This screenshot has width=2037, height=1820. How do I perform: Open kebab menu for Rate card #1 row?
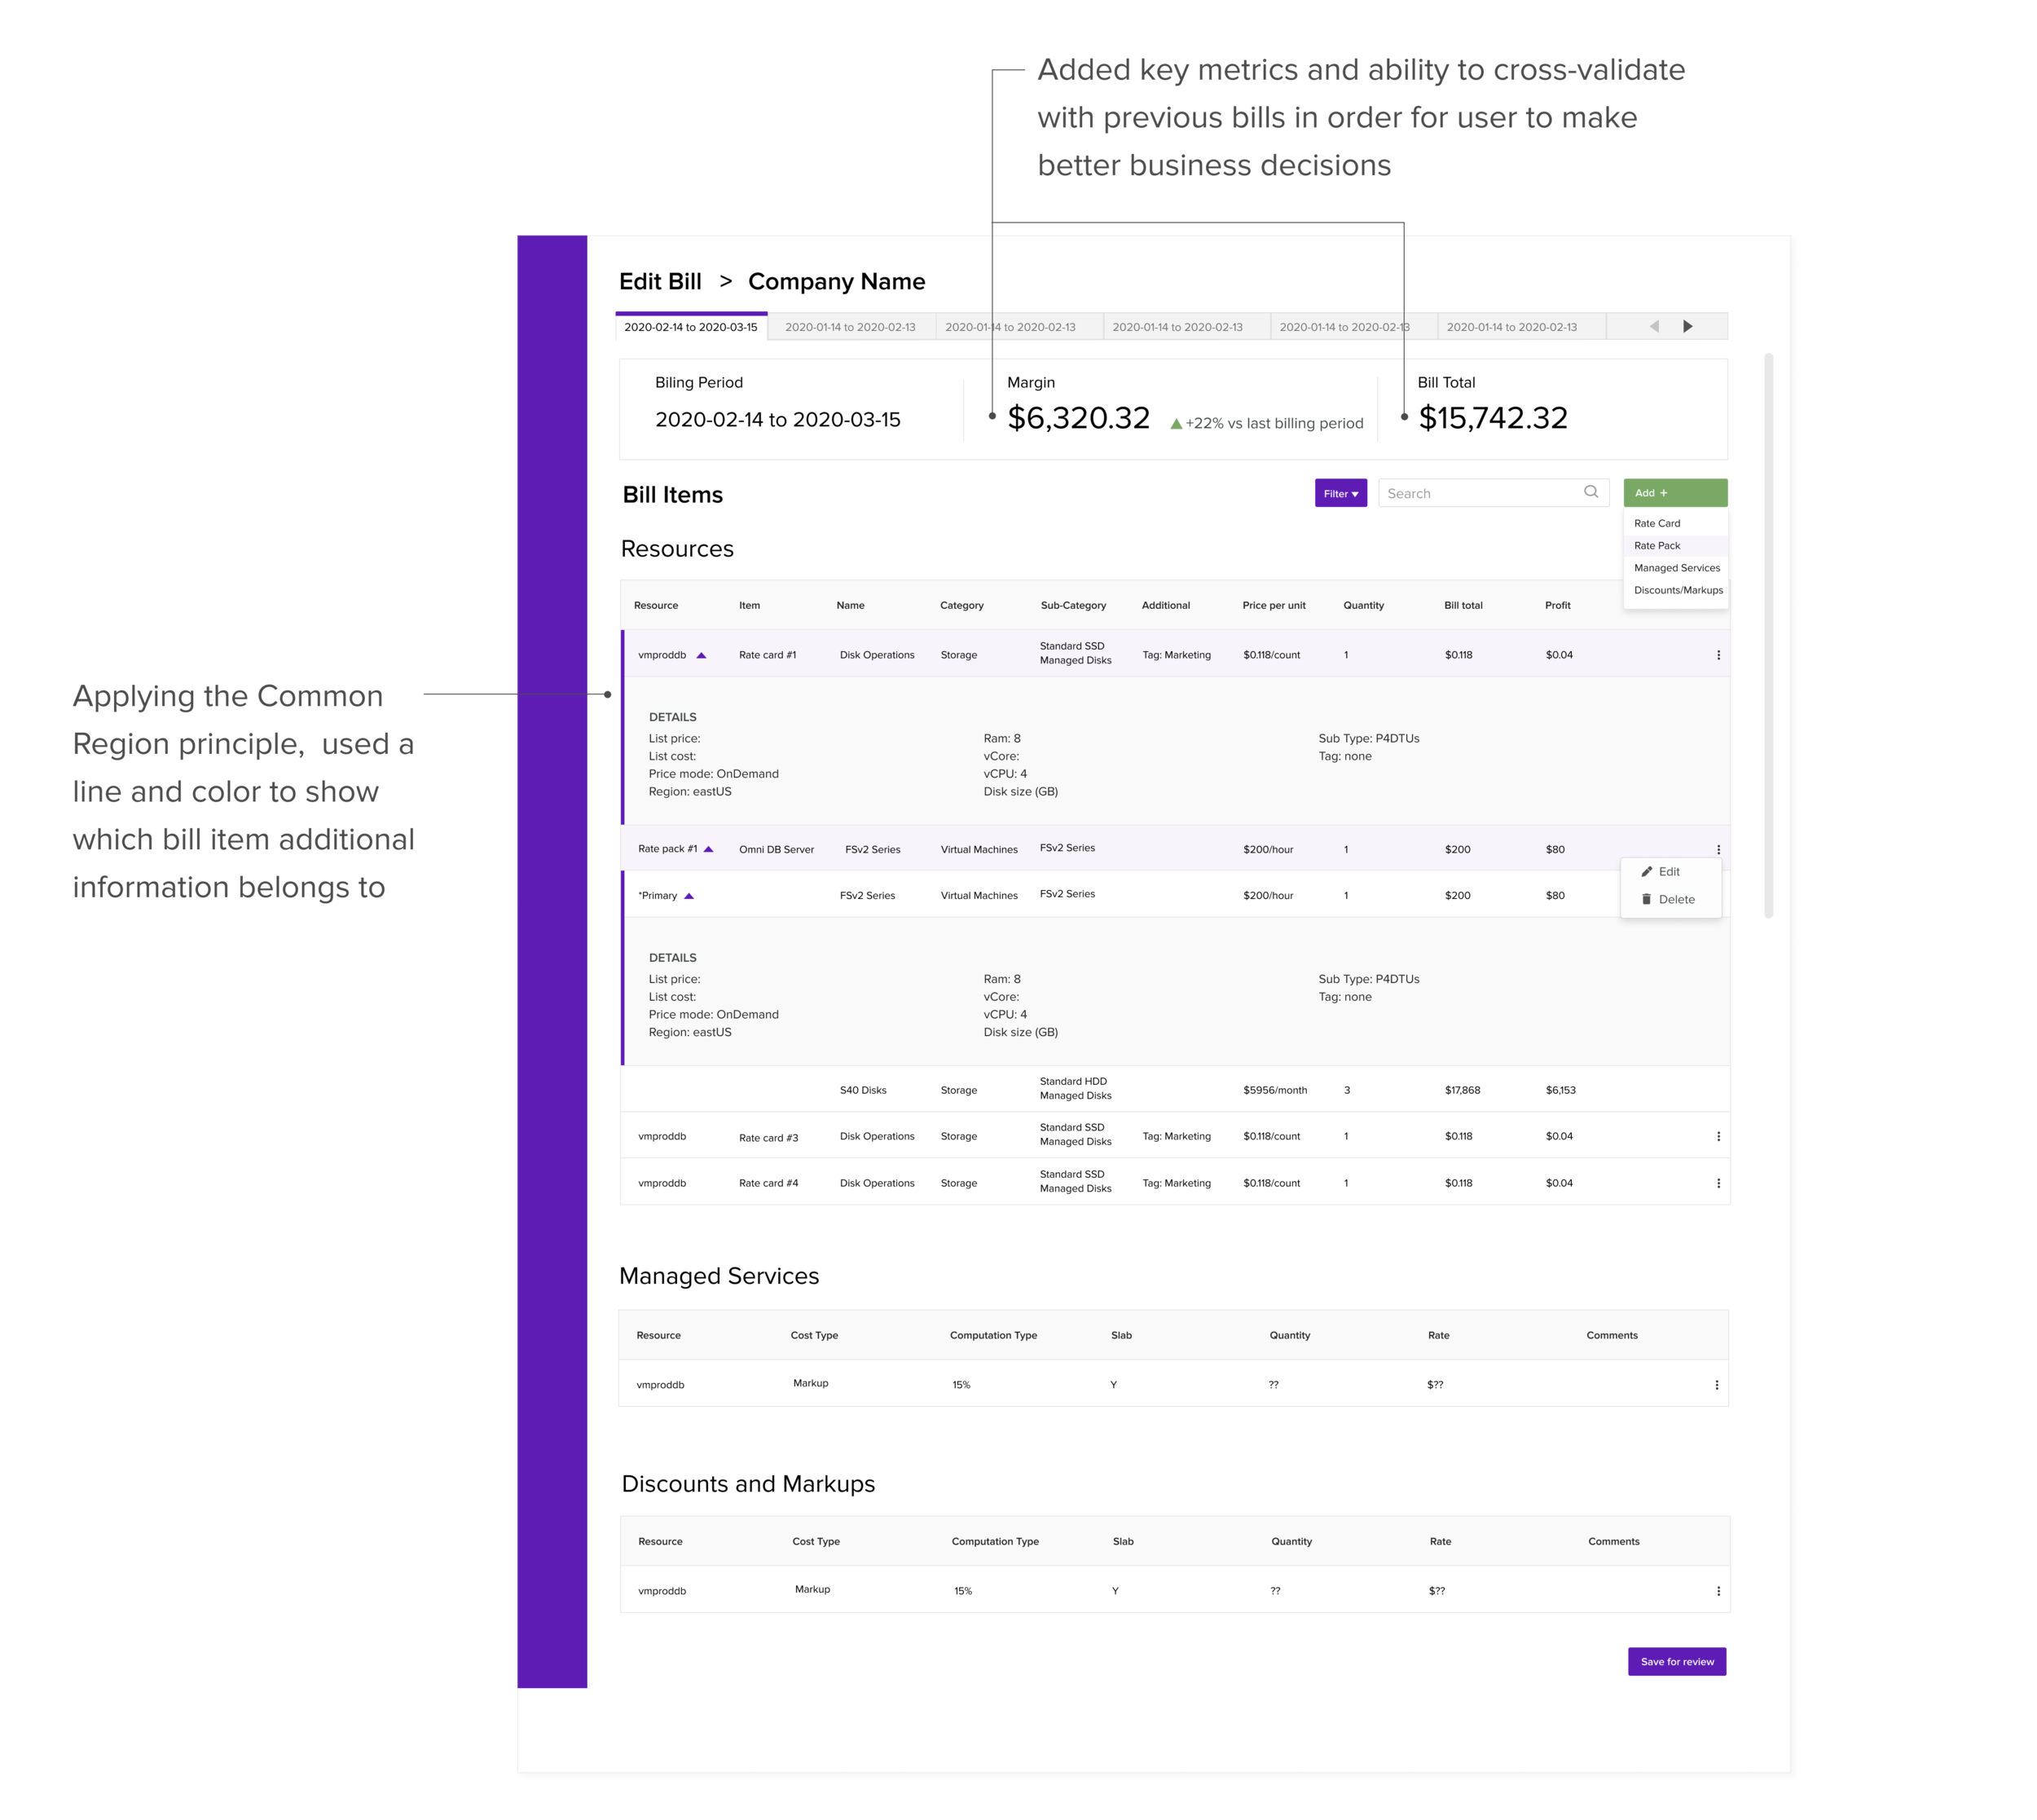click(1718, 655)
